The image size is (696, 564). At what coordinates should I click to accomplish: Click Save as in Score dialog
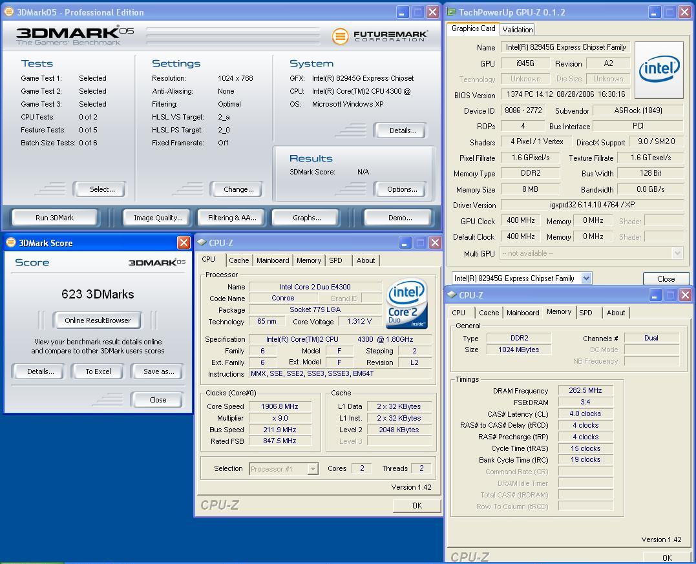(158, 371)
